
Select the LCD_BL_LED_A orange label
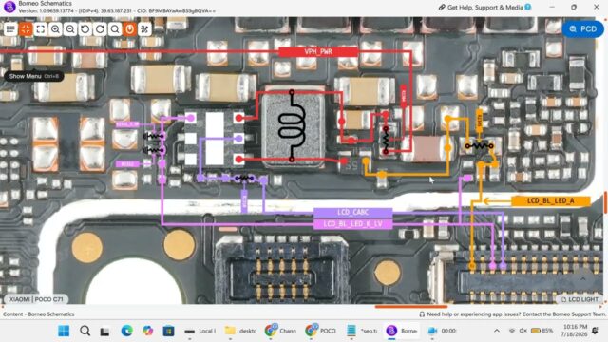[x=551, y=200]
